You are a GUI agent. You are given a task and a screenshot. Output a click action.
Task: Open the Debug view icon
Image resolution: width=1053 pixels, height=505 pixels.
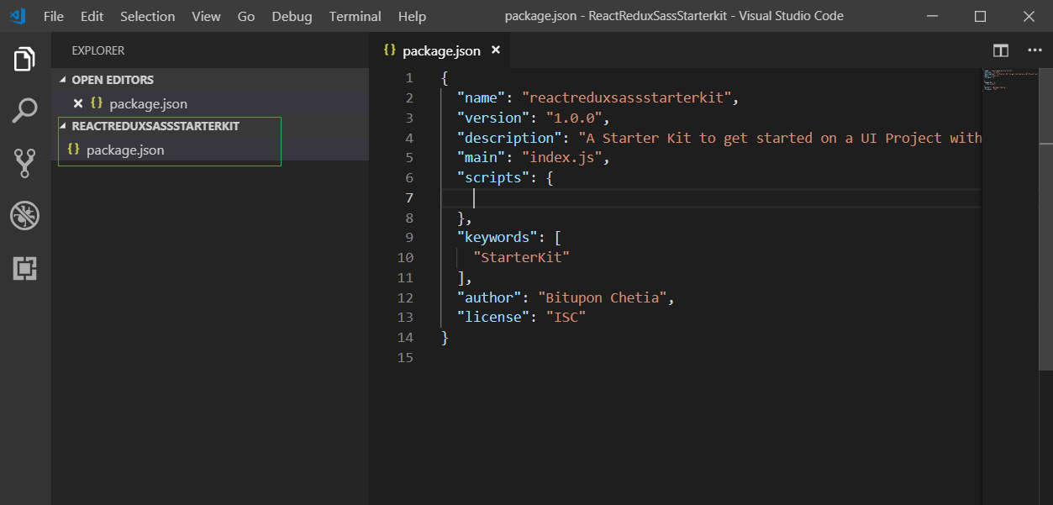pyautogui.click(x=25, y=216)
